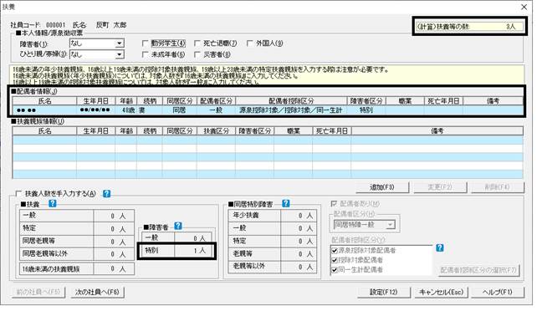Click 16歳未満の扶養親族 count field
Screen dimensions: 537x311
pyautogui.click(x=114, y=269)
